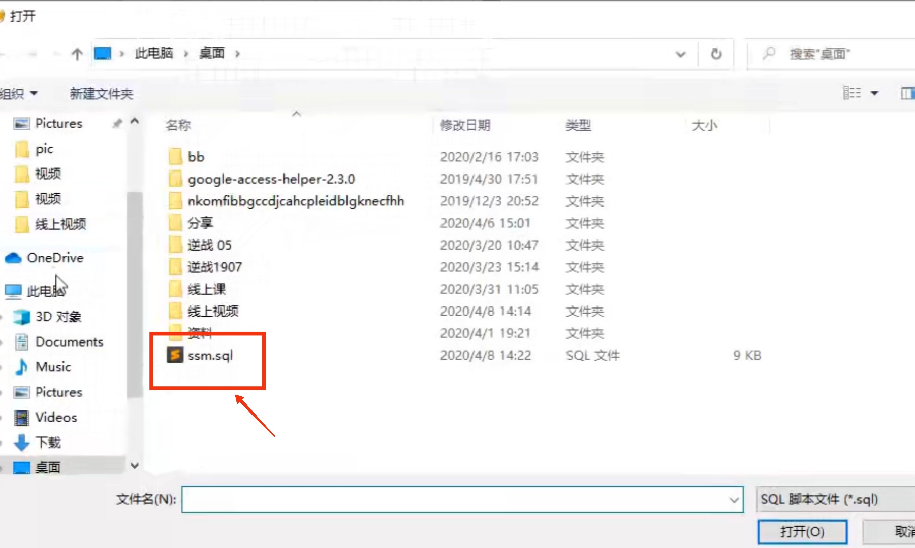Change view layout icon

pyautogui.click(x=852, y=93)
